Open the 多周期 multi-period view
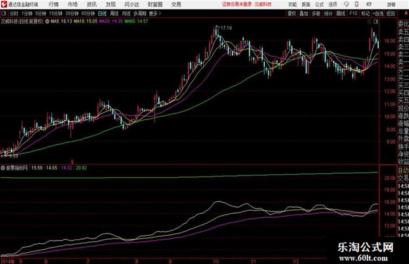The image size is (409, 264). click(140, 13)
